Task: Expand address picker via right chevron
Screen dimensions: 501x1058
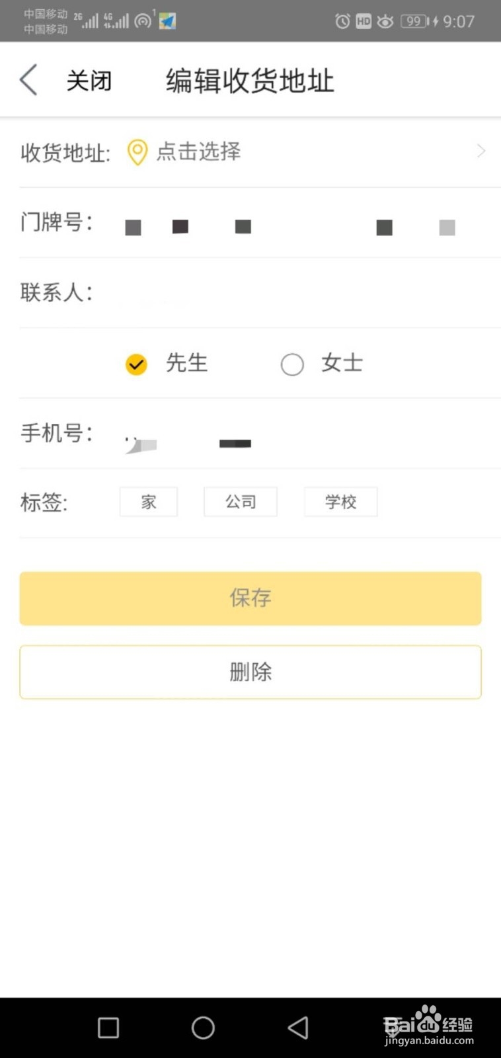Action: pos(481,151)
